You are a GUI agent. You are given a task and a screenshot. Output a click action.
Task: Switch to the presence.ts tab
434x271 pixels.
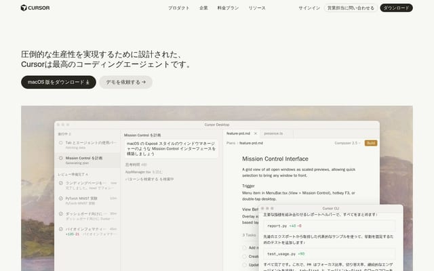[x=273, y=133]
